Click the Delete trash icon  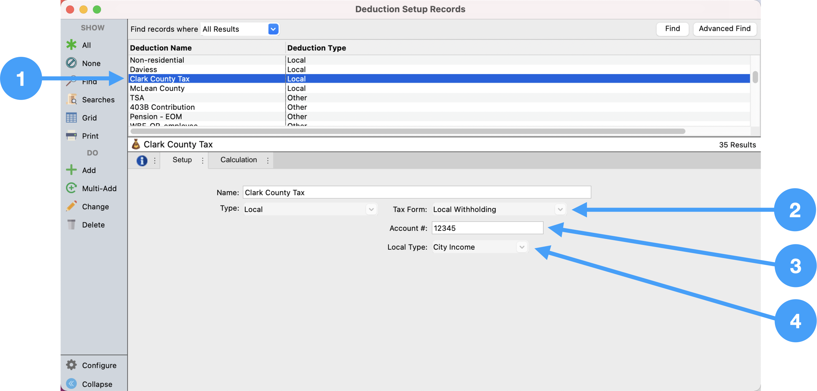71,224
